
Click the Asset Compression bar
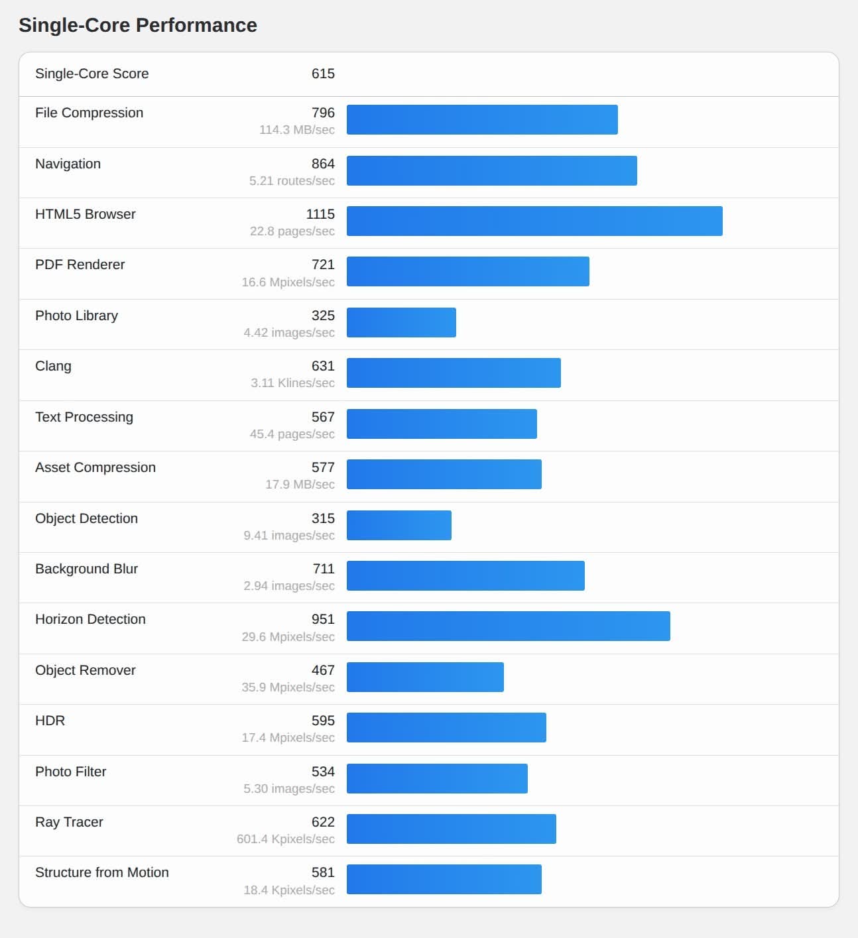click(x=444, y=474)
